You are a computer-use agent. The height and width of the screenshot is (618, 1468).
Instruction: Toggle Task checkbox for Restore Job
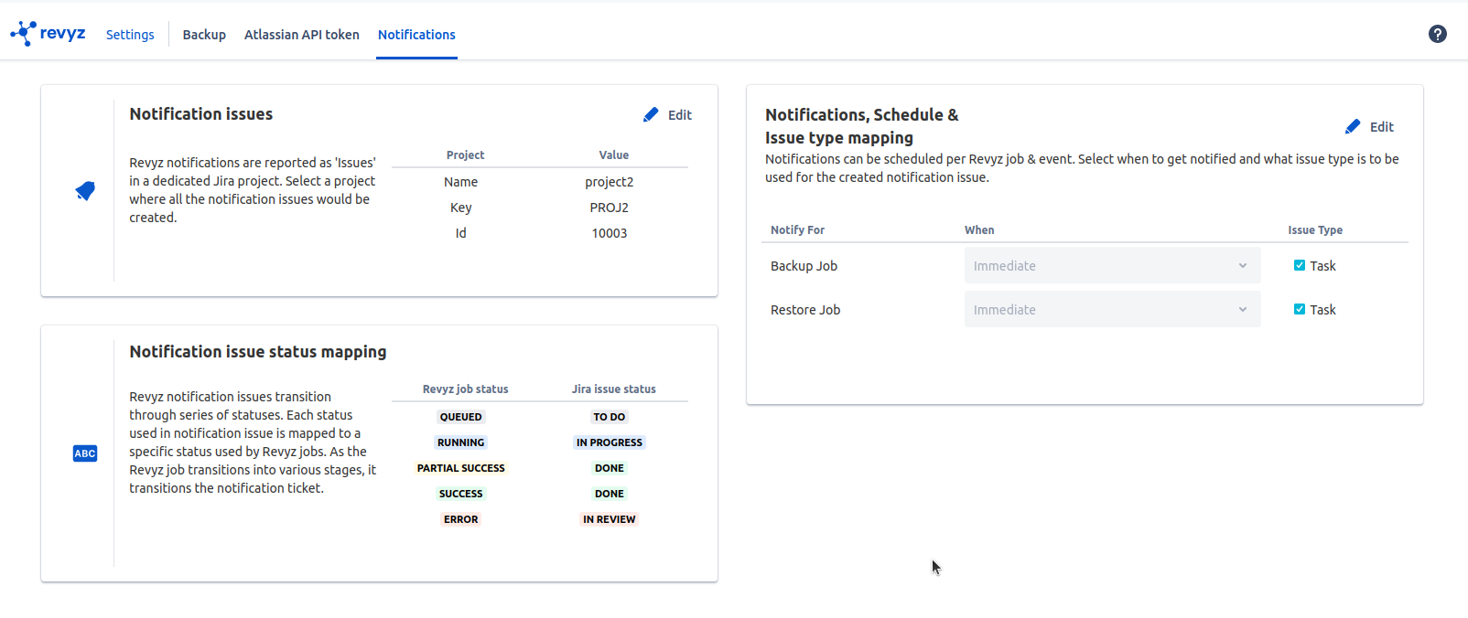tap(1299, 310)
